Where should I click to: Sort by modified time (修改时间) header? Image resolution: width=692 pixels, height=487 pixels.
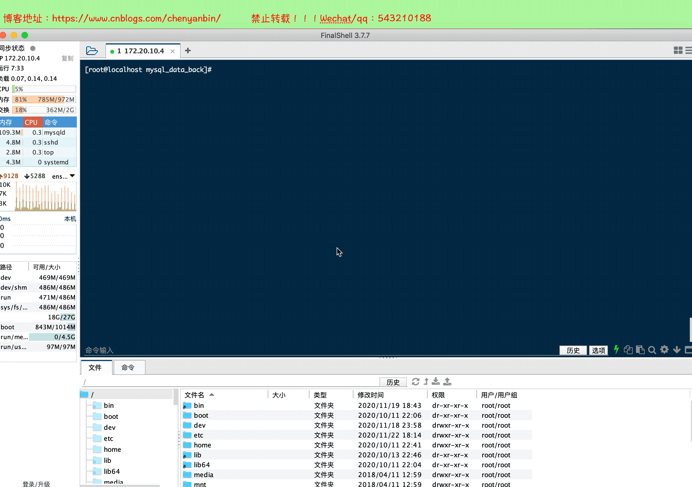click(x=390, y=395)
